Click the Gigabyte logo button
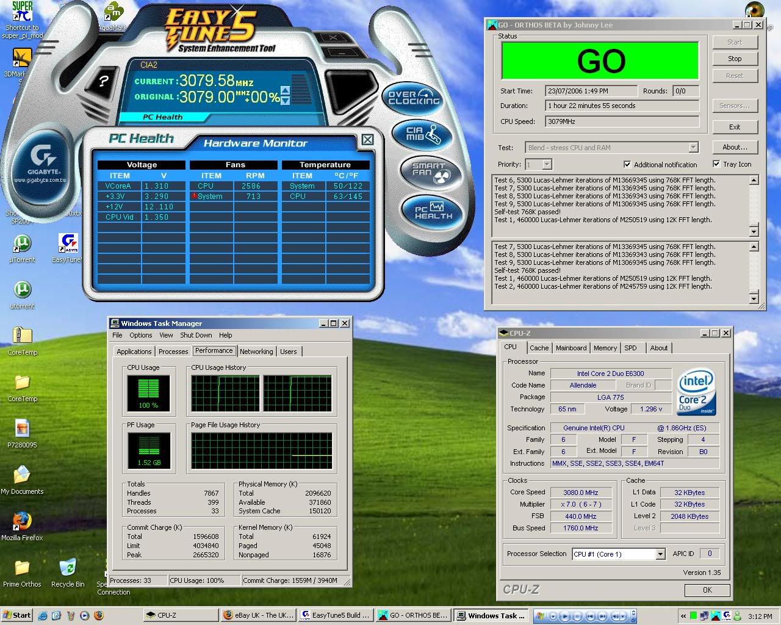 [x=41, y=162]
